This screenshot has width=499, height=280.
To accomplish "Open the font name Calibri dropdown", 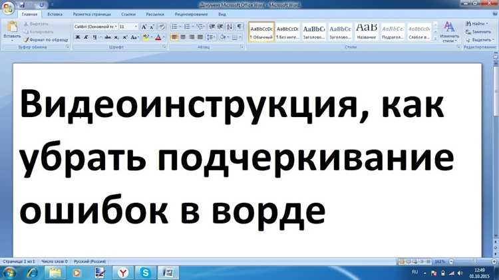I will [x=116, y=27].
